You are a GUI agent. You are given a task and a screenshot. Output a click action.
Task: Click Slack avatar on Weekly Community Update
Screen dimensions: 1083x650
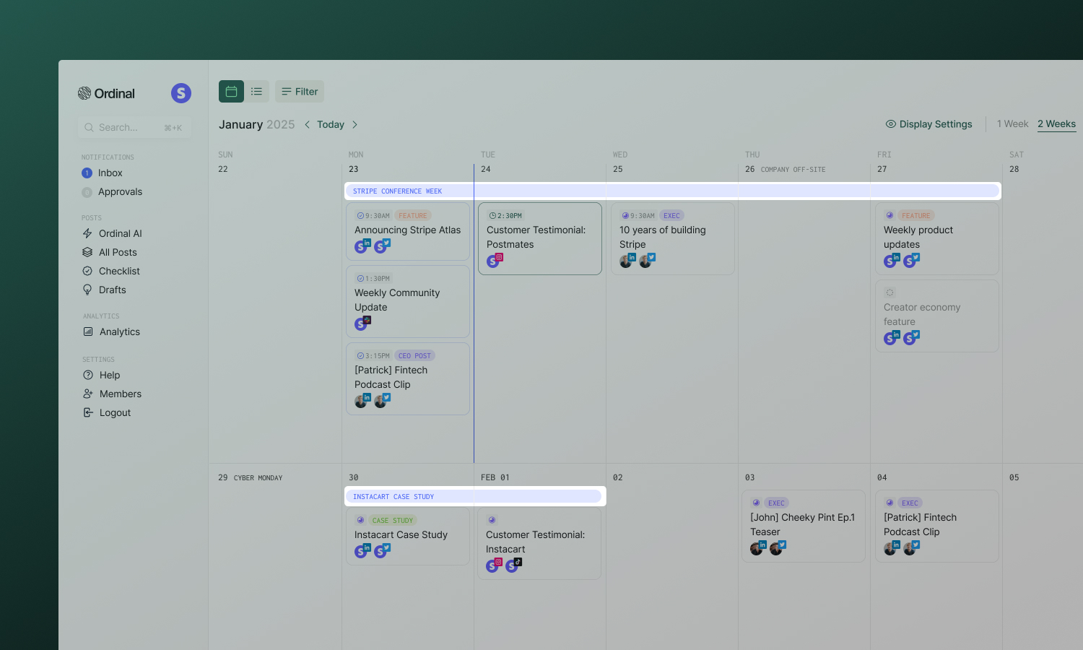click(x=362, y=323)
